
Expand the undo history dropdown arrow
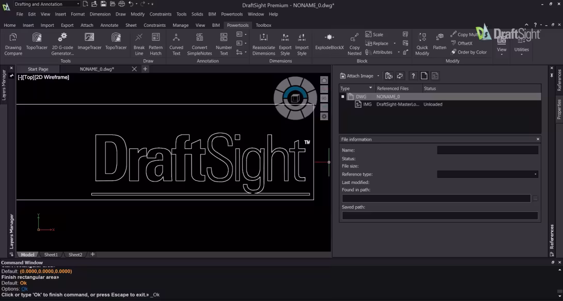[x=136, y=4]
